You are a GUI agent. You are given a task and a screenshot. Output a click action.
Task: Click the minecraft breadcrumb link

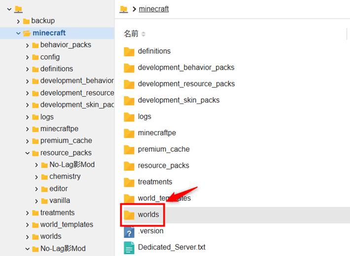click(x=154, y=9)
